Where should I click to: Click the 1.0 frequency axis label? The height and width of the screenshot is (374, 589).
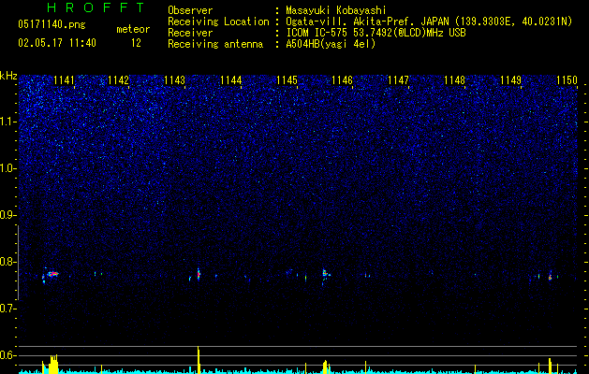(7, 169)
